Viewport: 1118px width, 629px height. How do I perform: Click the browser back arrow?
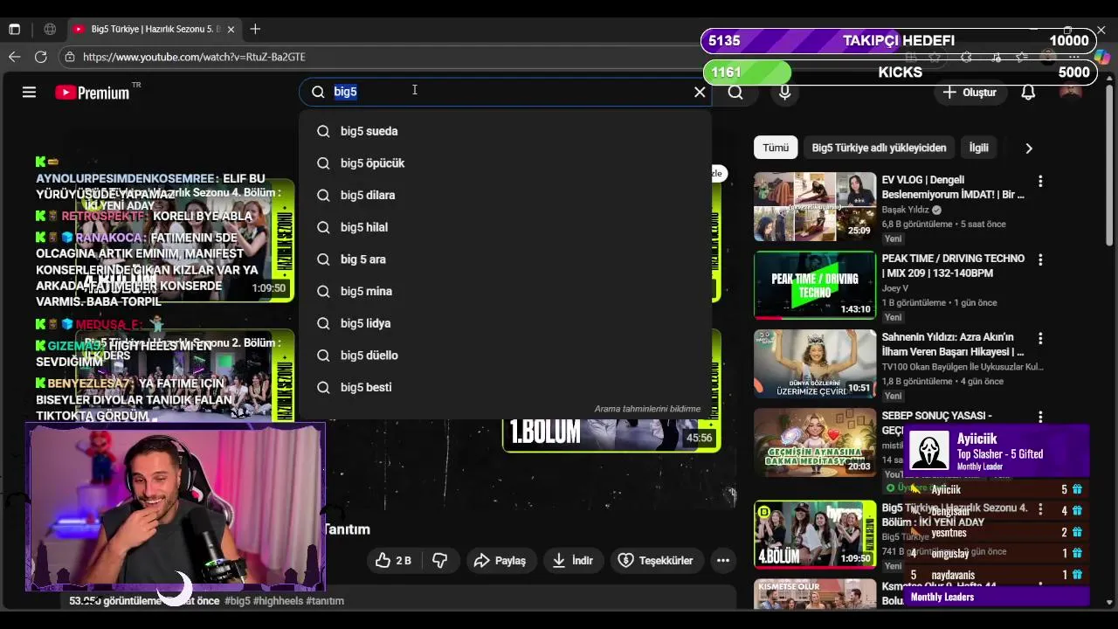[x=14, y=57]
